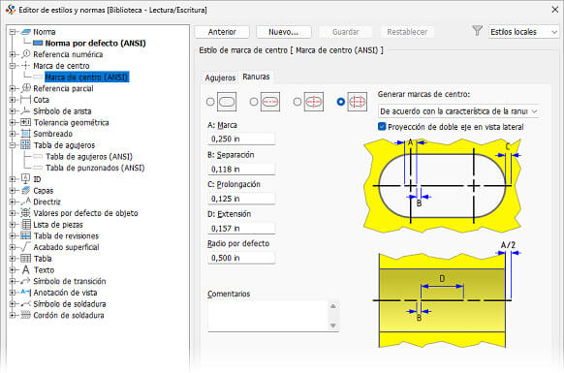The width and height of the screenshot is (564, 373).
Task: Click the Anterior button
Action: pos(222,32)
